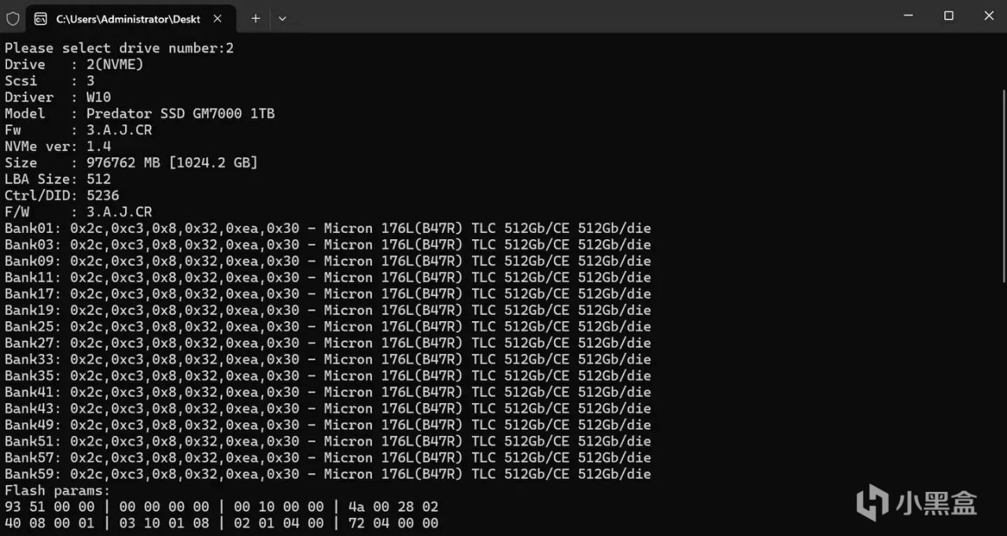The height and width of the screenshot is (536, 1007).
Task: Click the Bank11 flash line
Action: click(x=327, y=277)
